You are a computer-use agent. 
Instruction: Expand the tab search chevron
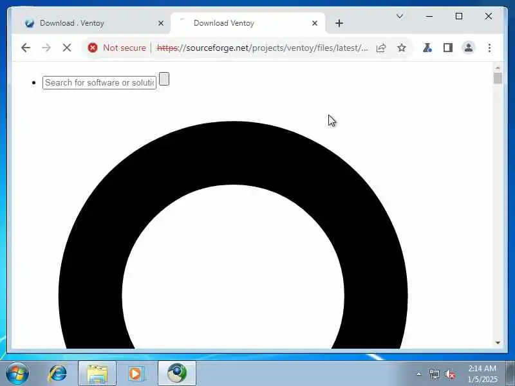click(400, 16)
